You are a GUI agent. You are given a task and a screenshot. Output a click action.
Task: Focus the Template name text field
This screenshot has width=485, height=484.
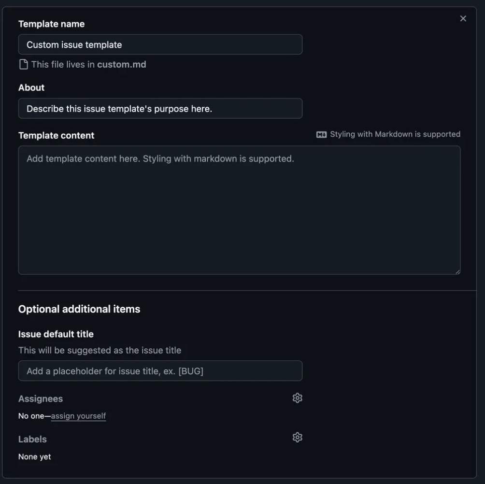click(x=160, y=44)
